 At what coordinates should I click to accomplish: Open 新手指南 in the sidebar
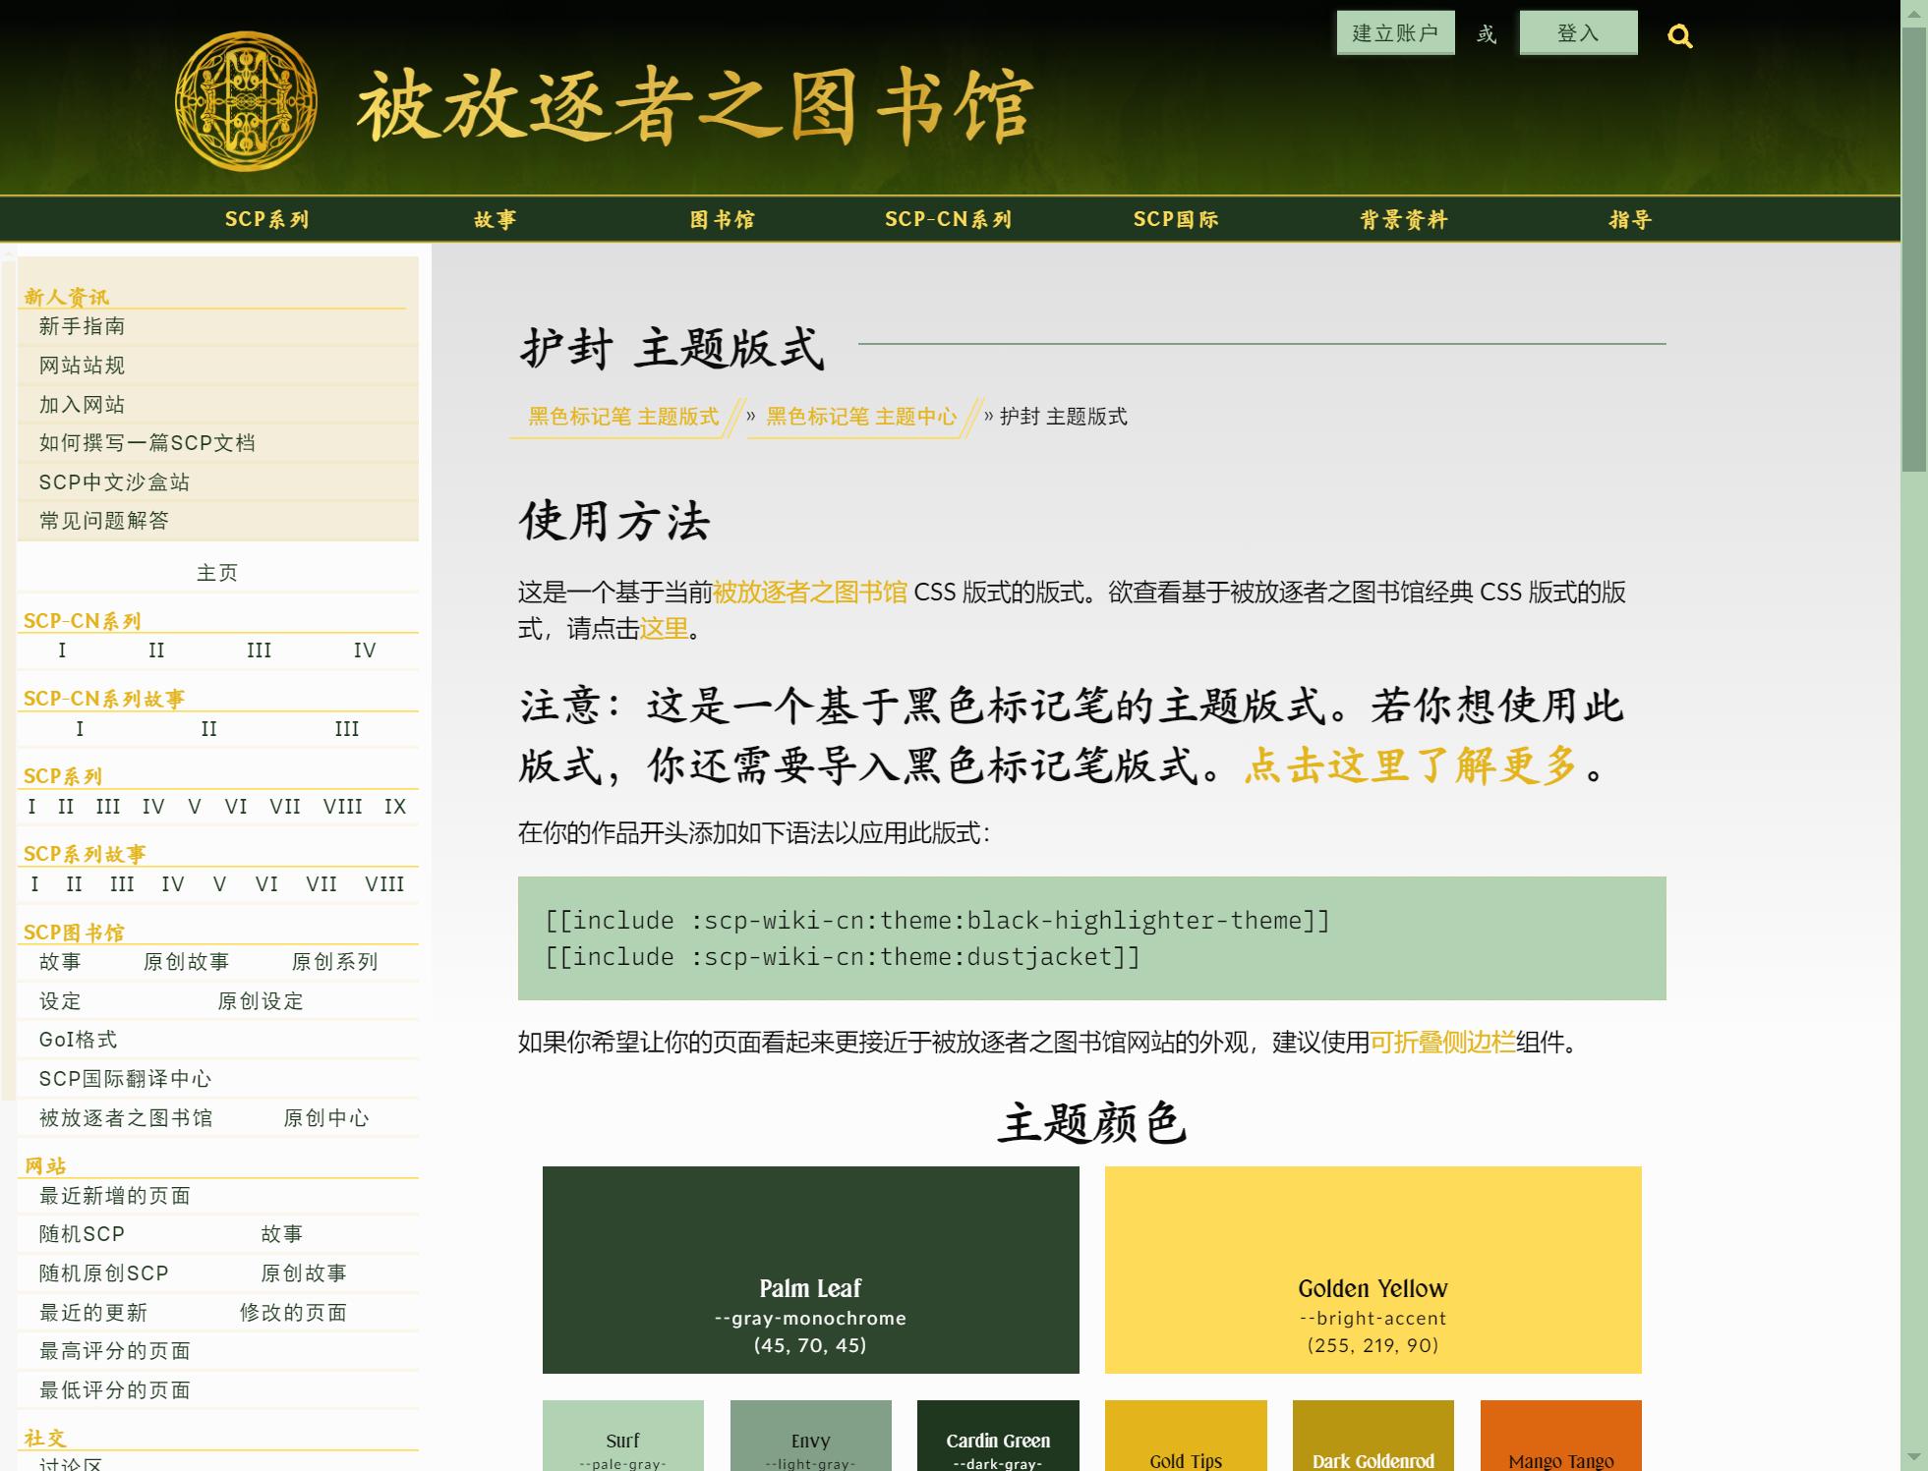coord(83,326)
